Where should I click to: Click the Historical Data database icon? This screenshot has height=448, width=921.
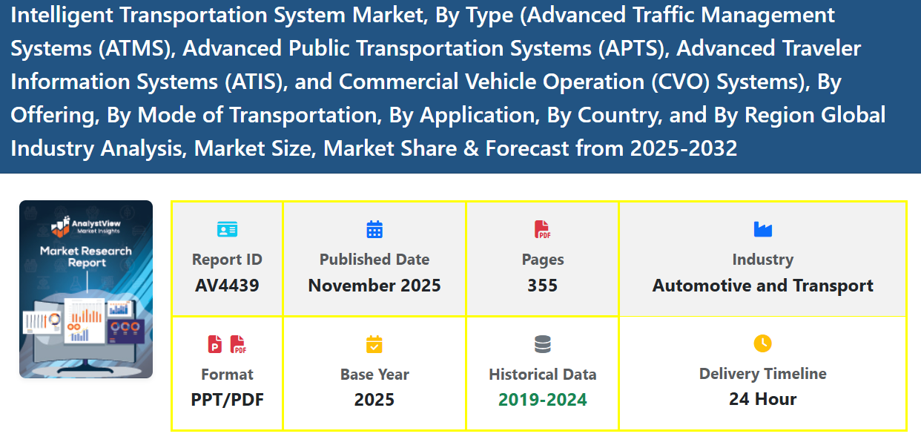[542, 344]
